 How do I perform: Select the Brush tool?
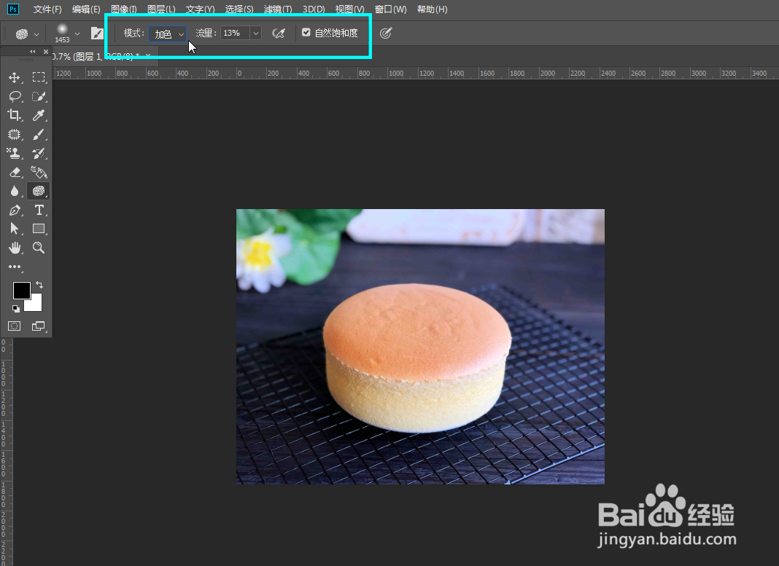click(38, 135)
